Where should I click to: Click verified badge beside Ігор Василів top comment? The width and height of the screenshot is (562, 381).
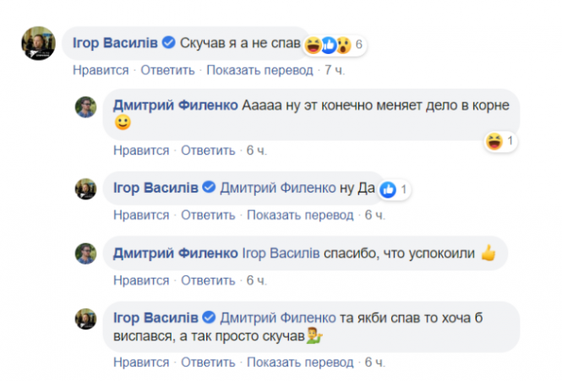[x=168, y=41]
